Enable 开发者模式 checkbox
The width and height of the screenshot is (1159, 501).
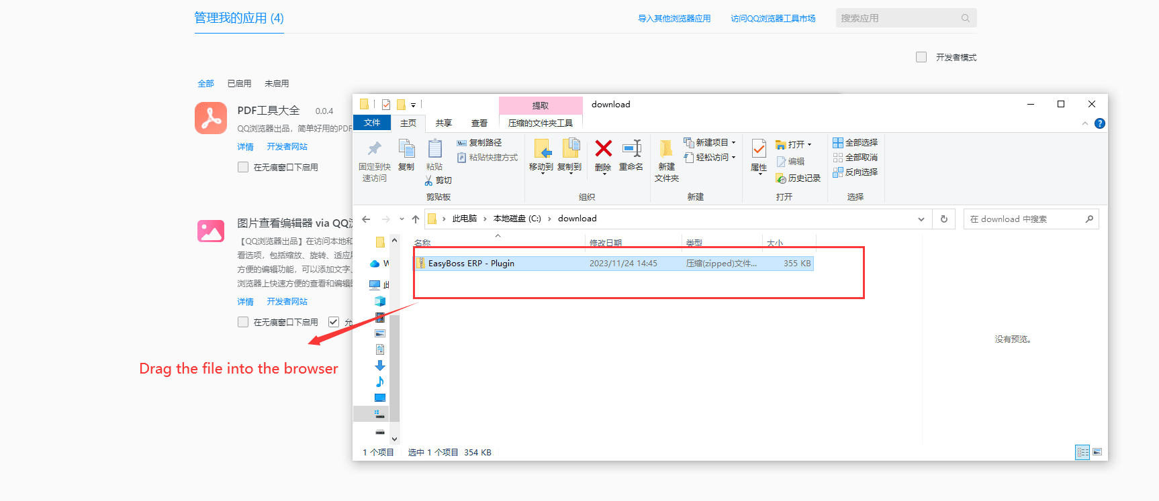coord(921,57)
